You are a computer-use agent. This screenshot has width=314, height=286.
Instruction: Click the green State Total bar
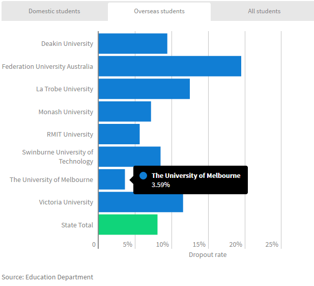128,225
